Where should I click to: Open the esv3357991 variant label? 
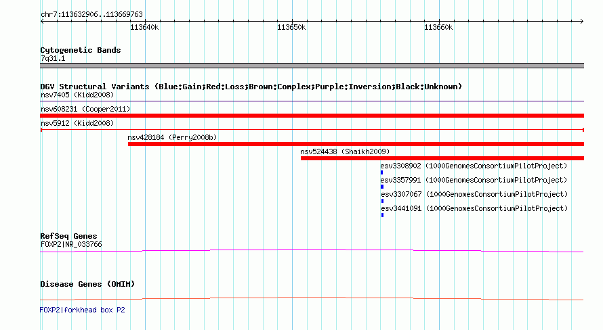474,180
